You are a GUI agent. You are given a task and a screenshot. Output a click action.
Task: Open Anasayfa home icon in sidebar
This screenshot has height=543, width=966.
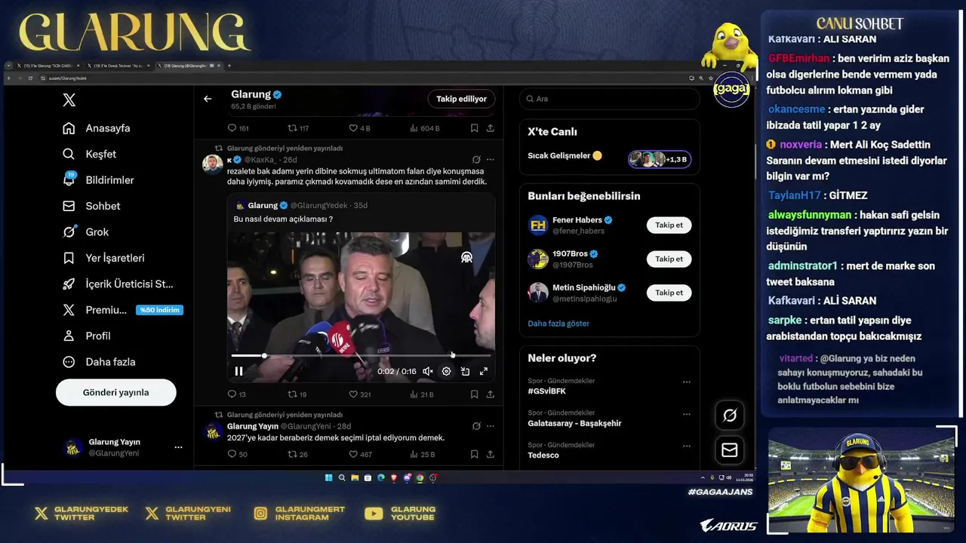pyautogui.click(x=69, y=128)
